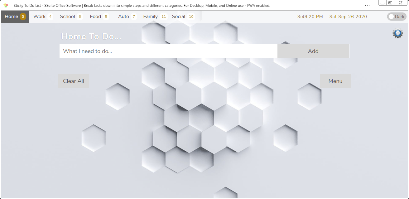The width and height of the screenshot is (409, 199).
Task: Open the settings gear icon
Action: (397, 33)
